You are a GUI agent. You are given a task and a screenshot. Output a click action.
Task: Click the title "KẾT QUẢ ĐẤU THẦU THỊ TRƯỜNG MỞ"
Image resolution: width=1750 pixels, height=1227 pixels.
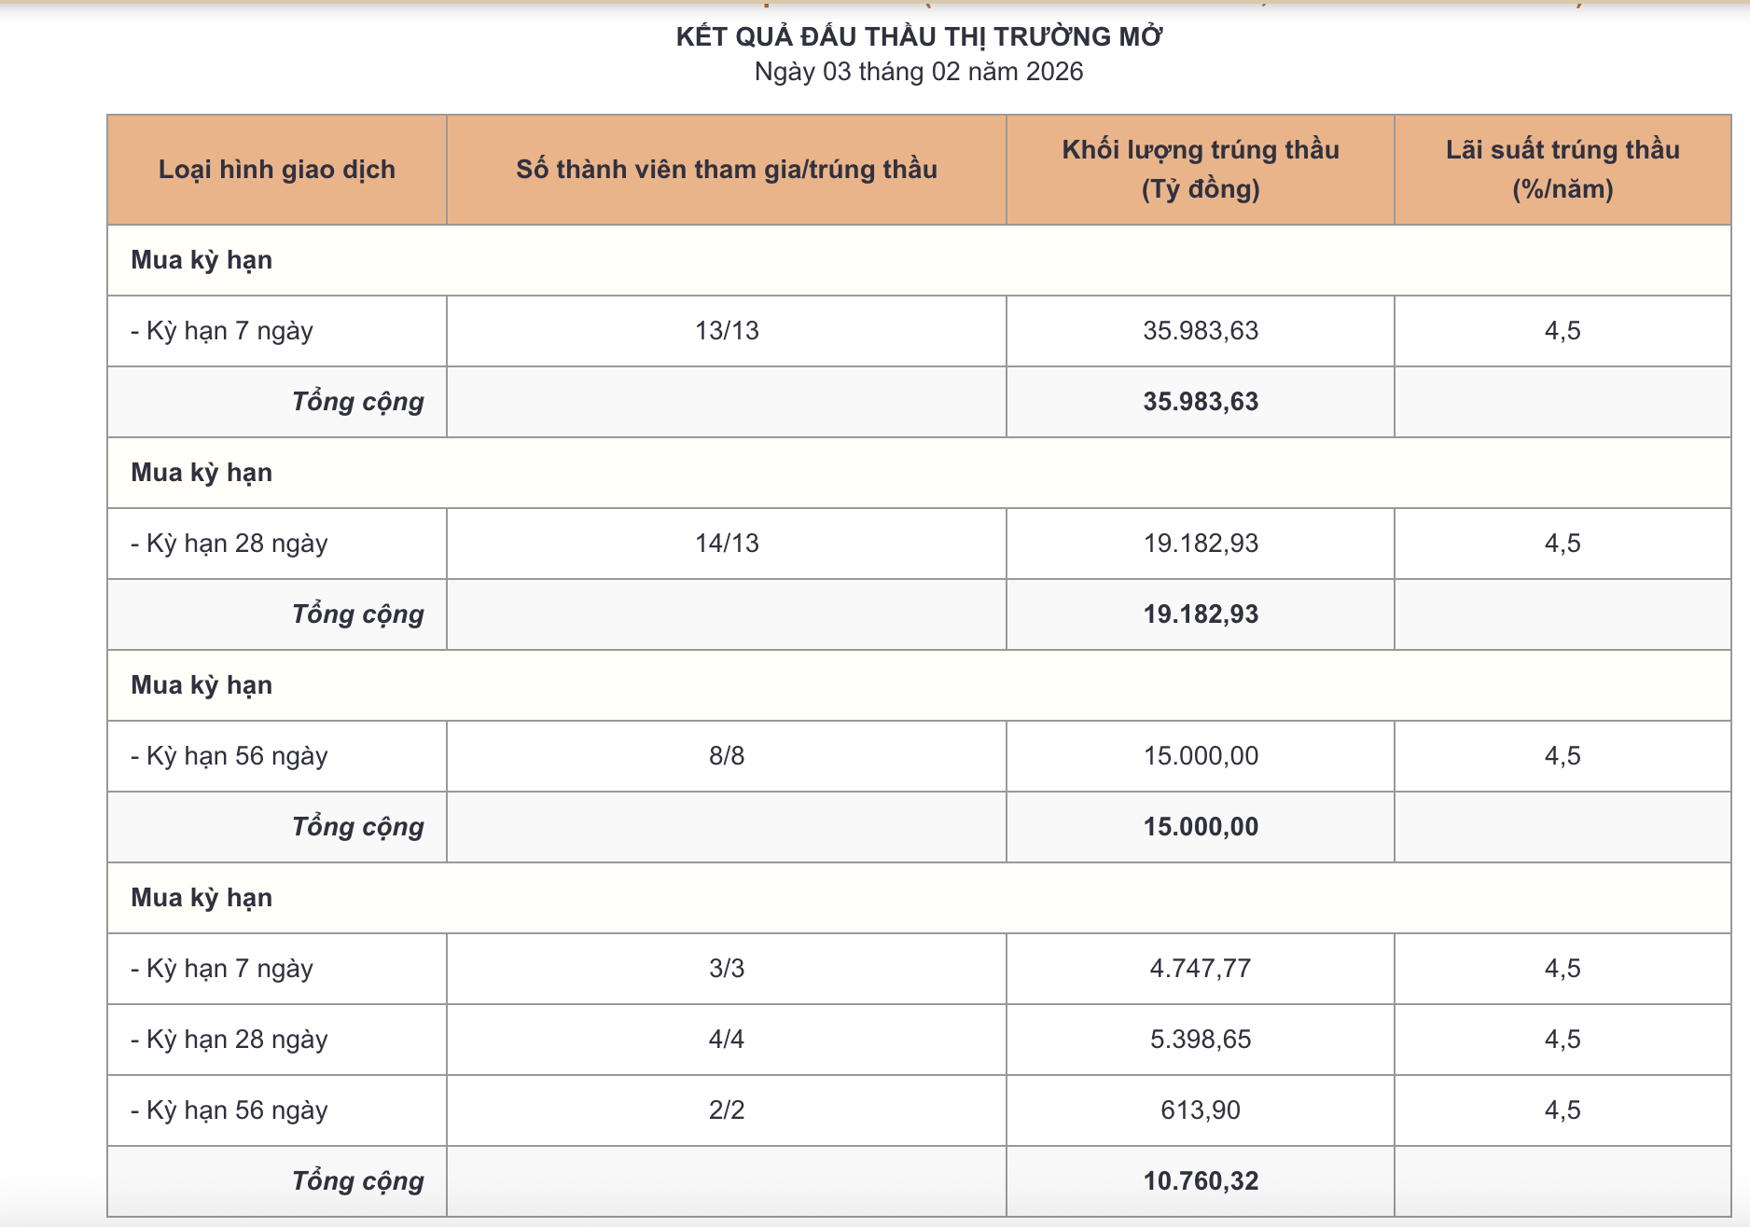point(919,37)
